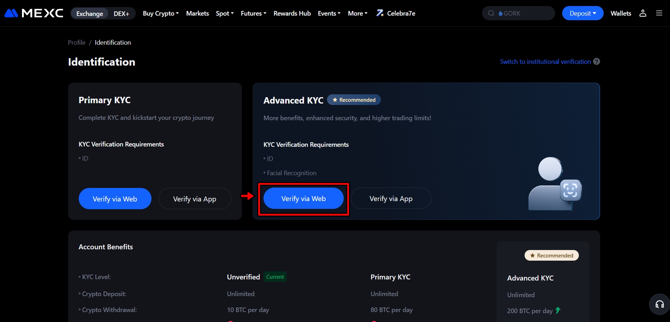Open the Rewards Hub menu item
Screen dimensions: 670x322
292,13
